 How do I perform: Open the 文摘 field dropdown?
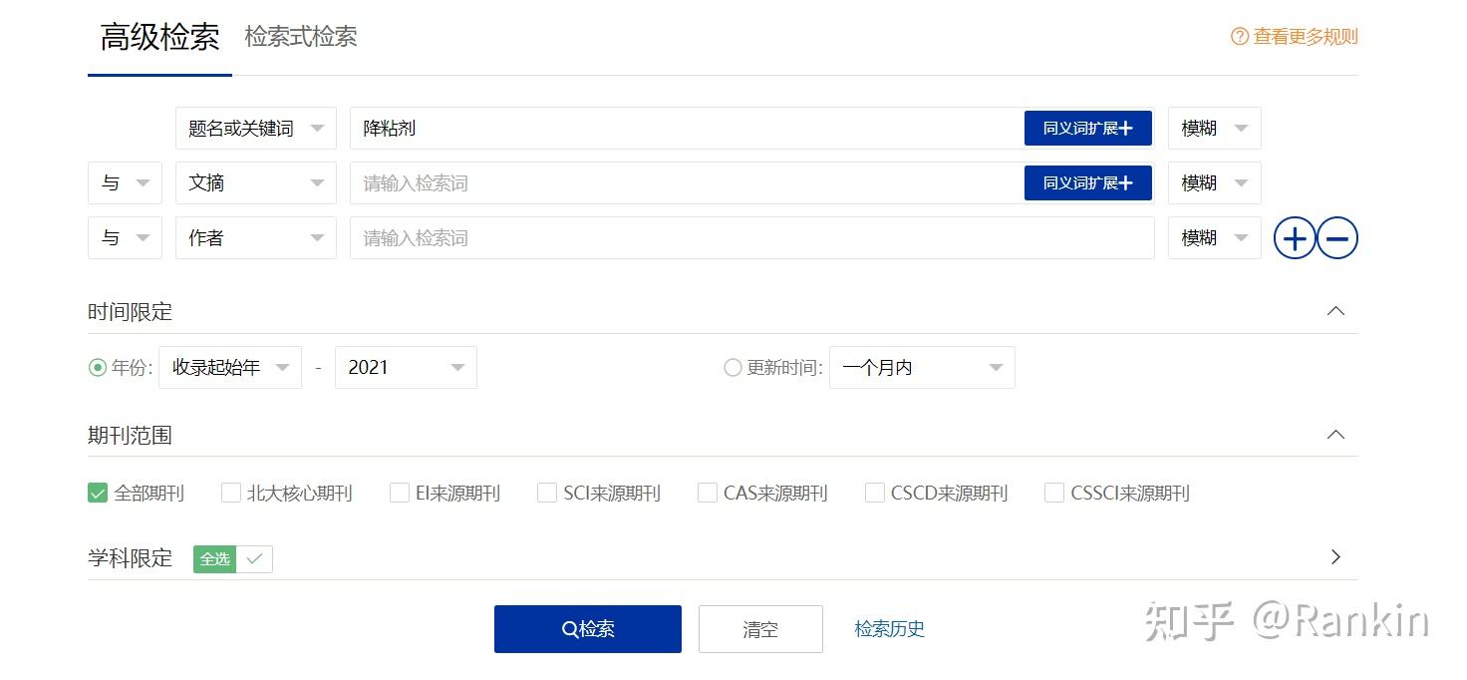pyautogui.click(x=256, y=183)
